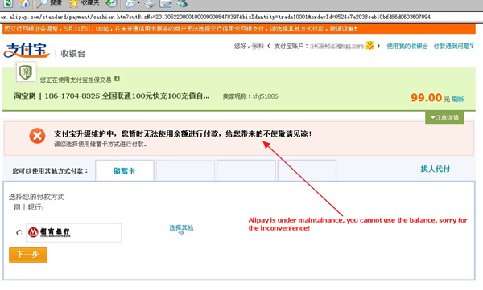Click the browser refresh toolbar icon
This screenshot has width=483, height=290.
click(x=8, y=3)
